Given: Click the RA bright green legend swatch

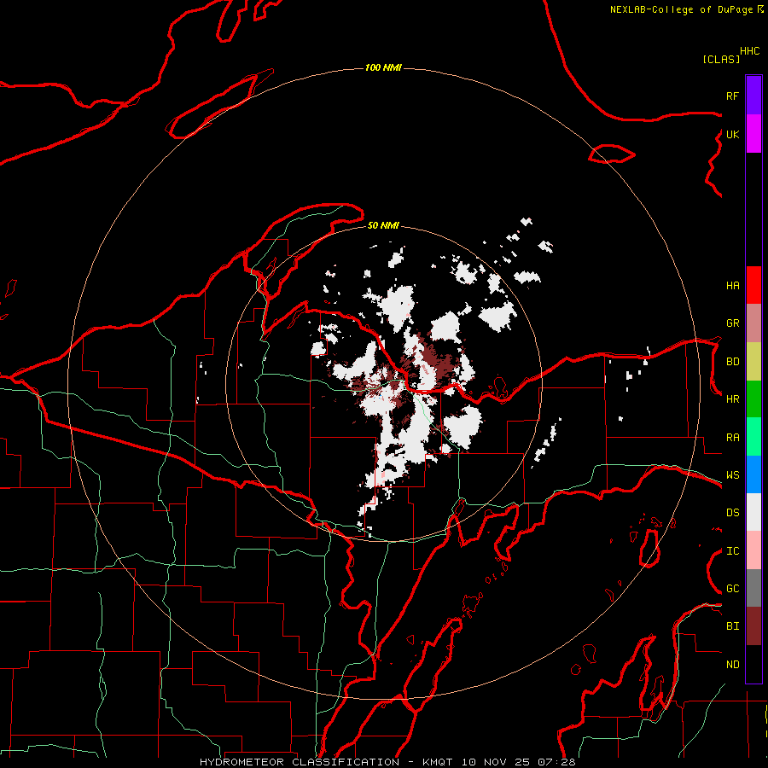Looking at the screenshot, I should (753, 437).
